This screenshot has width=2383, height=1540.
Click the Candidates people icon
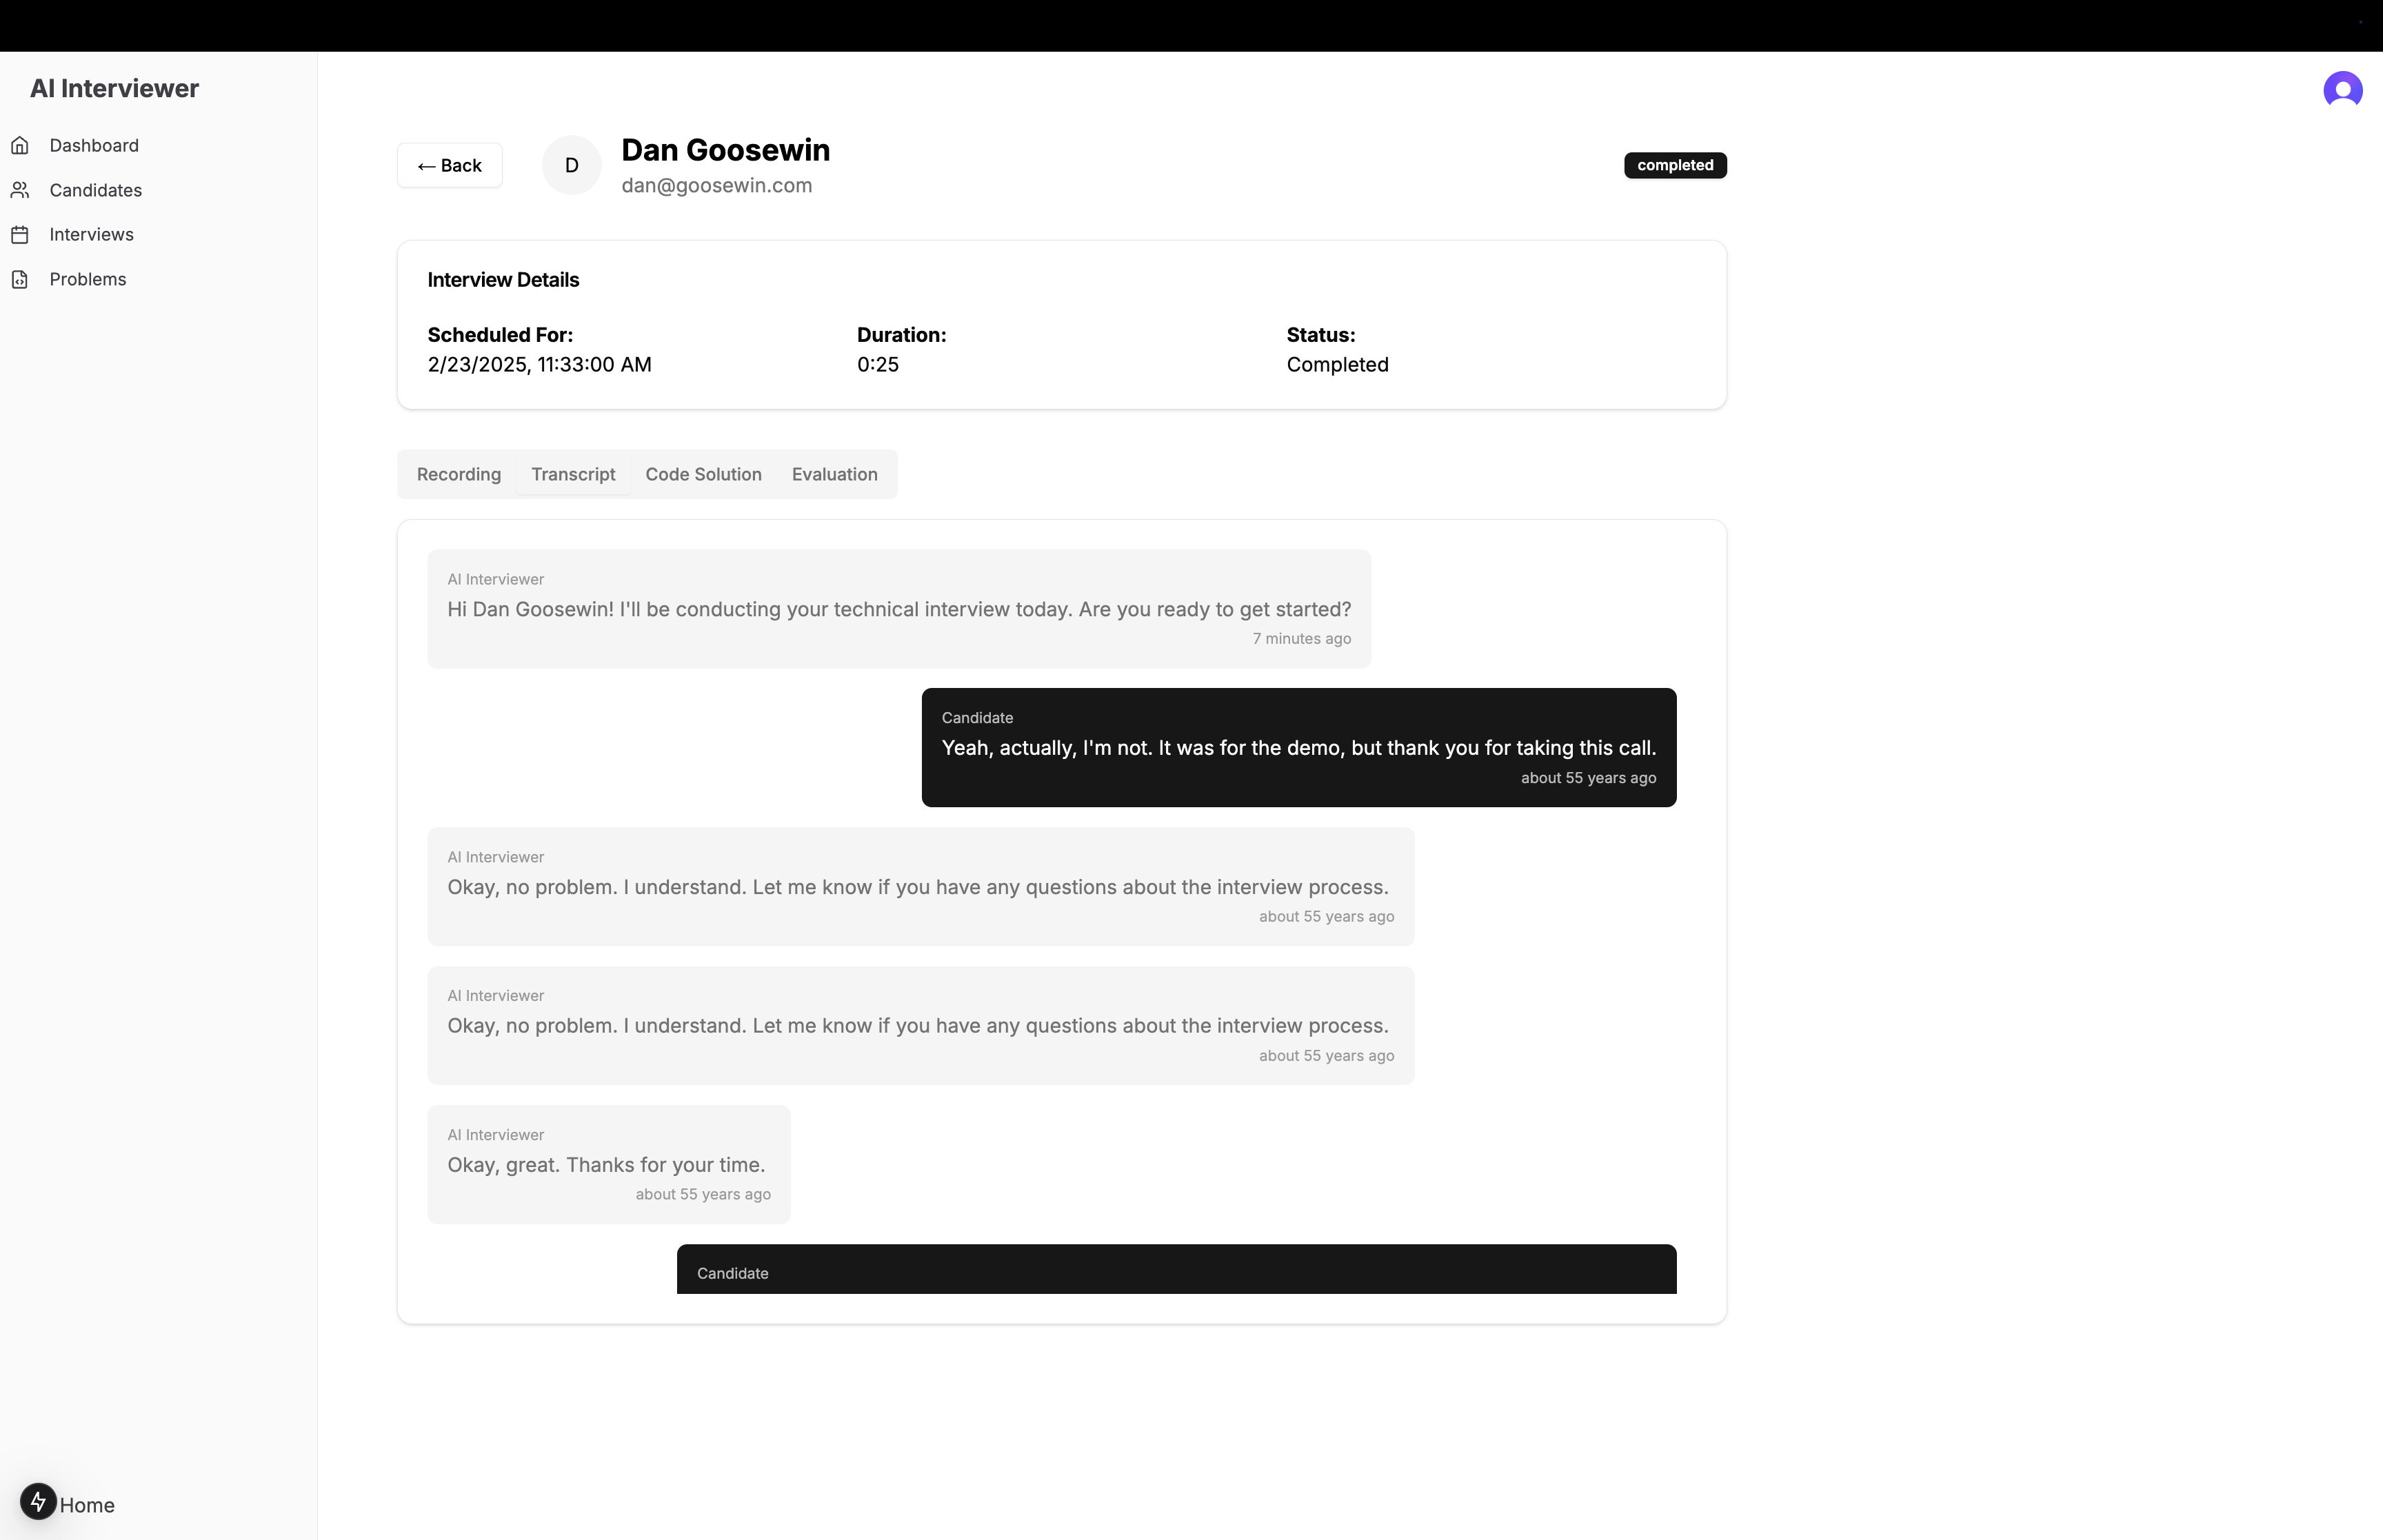20,190
